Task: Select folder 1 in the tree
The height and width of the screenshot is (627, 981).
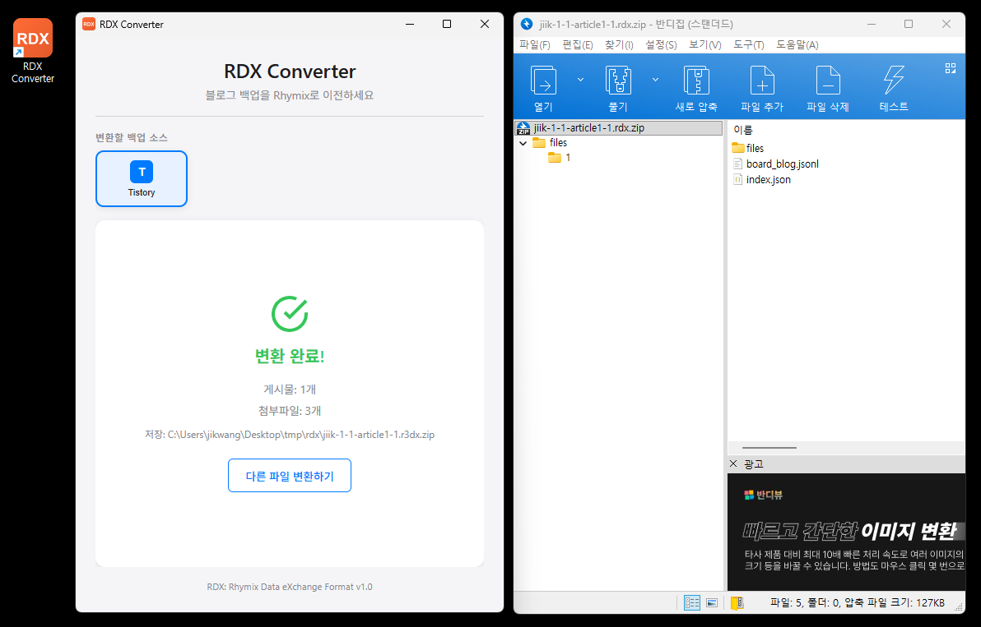Action: pyautogui.click(x=560, y=158)
